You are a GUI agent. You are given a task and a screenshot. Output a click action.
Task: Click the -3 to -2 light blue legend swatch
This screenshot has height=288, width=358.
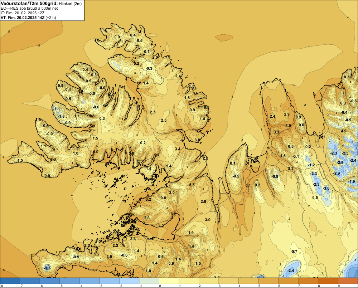[109, 281]
